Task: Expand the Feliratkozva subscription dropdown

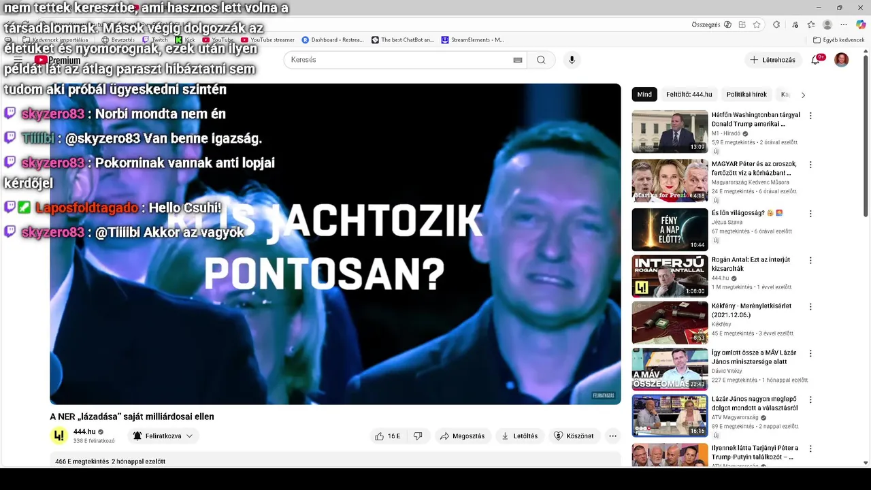Action: (x=163, y=436)
